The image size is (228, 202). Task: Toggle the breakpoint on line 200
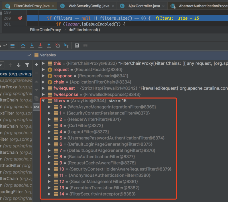coord(20,18)
